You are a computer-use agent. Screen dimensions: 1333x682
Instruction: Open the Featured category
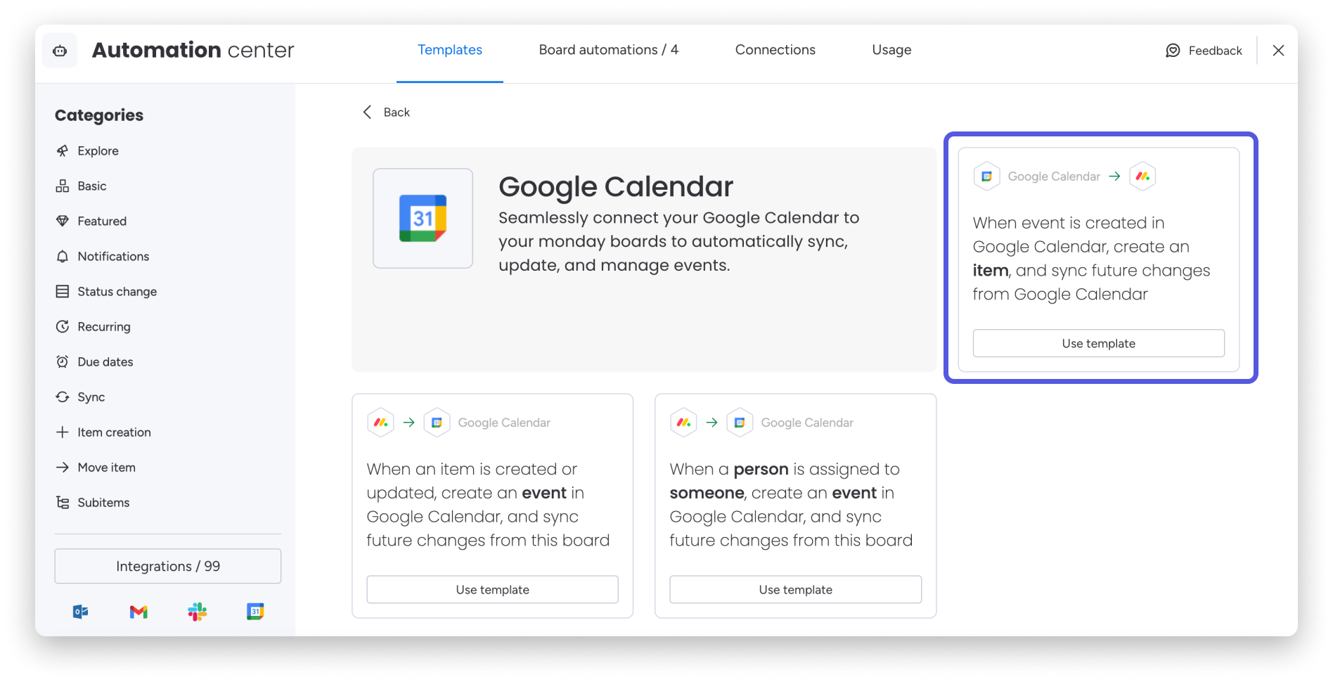tap(91, 221)
